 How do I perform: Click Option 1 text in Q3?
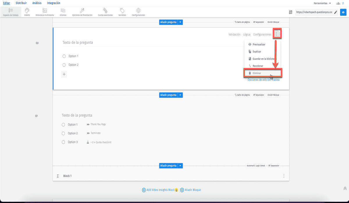(x=73, y=56)
